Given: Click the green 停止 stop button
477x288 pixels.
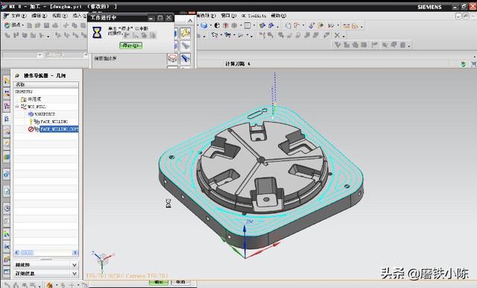Looking at the screenshot, I should tap(131, 46).
